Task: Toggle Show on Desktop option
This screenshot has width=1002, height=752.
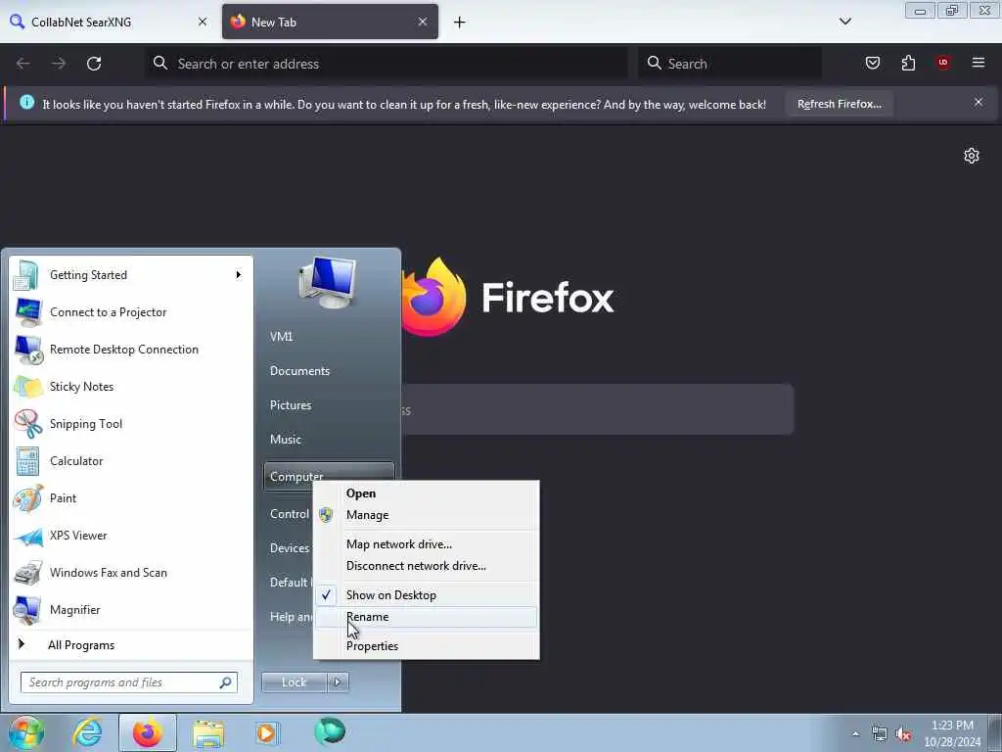Action: (427, 595)
